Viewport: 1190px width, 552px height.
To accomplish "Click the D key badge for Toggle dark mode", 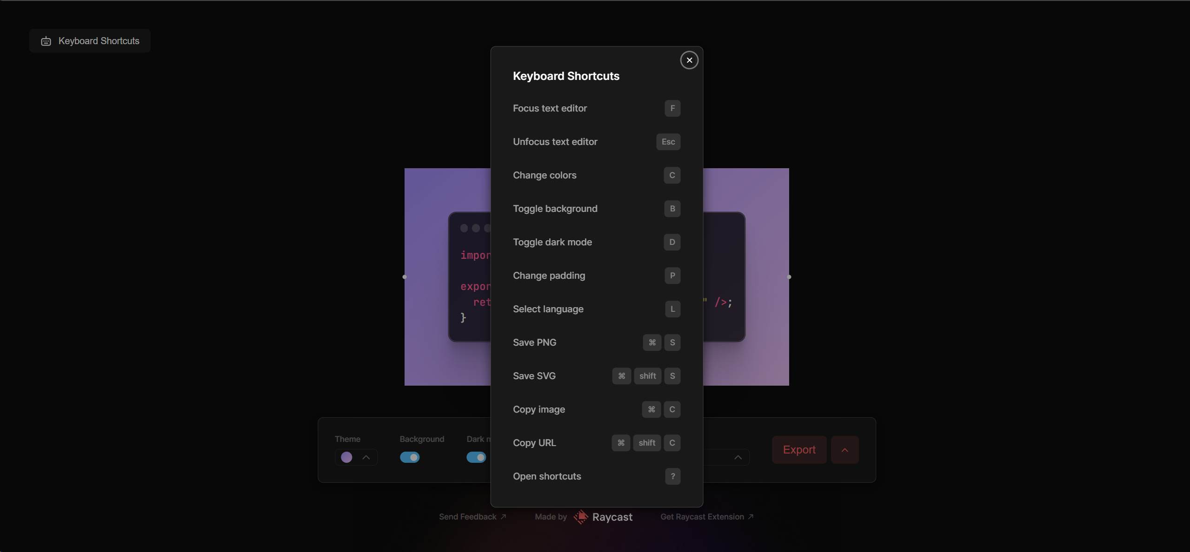I will coord(672,242).
